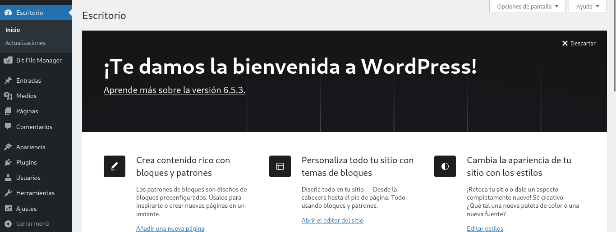Click the ¡Te damos la bienvenida a WordPress! heading
The width and height of the screenshot is (616, 232).
pos(290,67)
